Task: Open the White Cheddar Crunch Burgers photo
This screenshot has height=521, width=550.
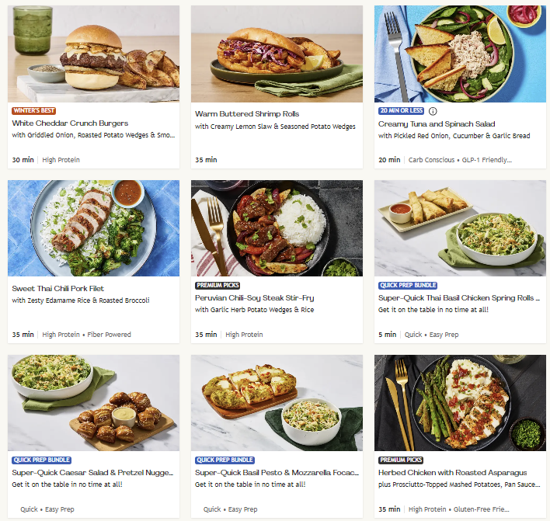Action: (94, 54)
